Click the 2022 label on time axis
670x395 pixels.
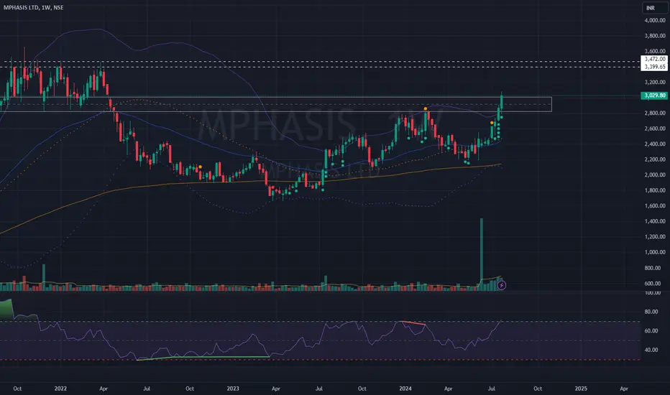pyautogui.click(x=60, y=389)
